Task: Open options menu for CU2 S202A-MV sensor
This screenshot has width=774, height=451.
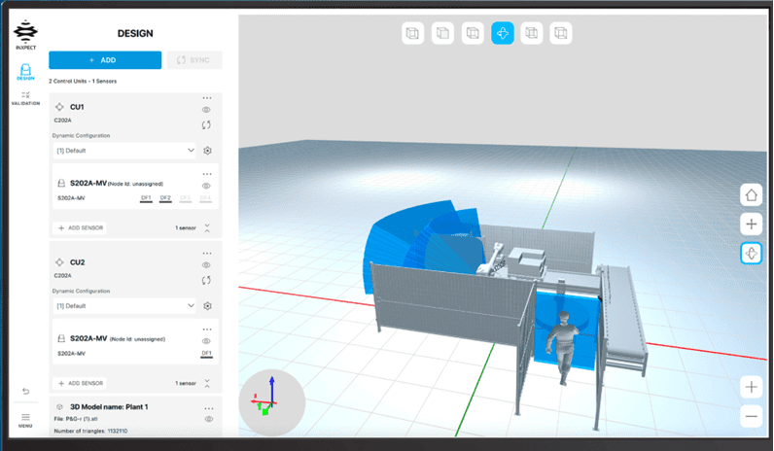Action: coord(207,330)
